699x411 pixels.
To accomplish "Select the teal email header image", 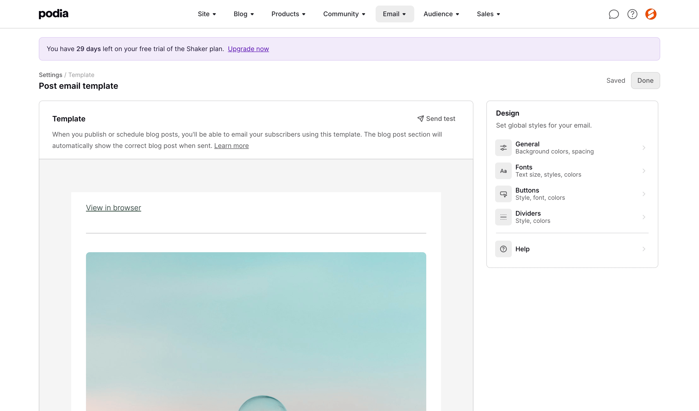I will (256, 331).
